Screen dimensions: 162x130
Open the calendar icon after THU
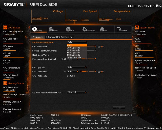coord(157,6)
